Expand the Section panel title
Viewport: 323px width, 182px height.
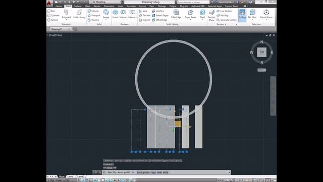(221, 24)
